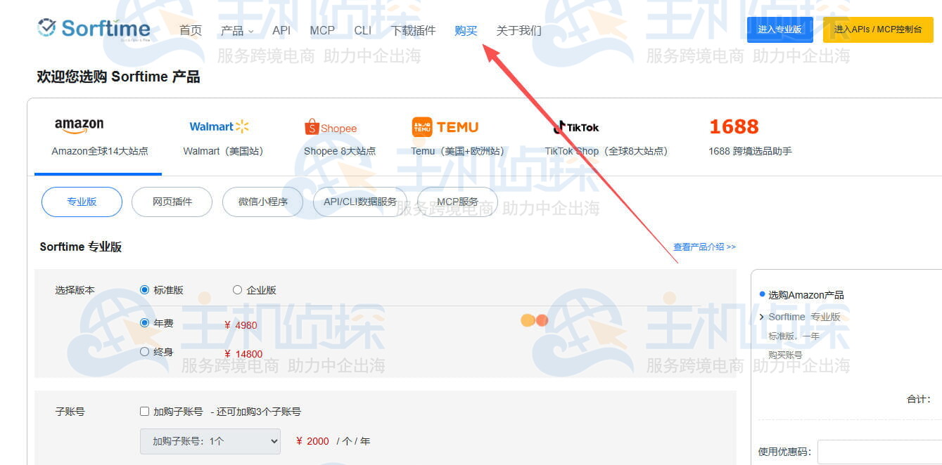Open the 加购子账号：1个 dropdown
This screenshot has height=465, width=942.
click(210, 441)
